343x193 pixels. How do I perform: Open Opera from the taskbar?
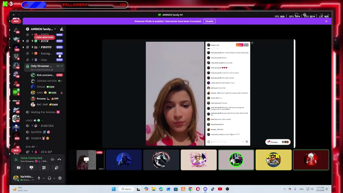198,189
